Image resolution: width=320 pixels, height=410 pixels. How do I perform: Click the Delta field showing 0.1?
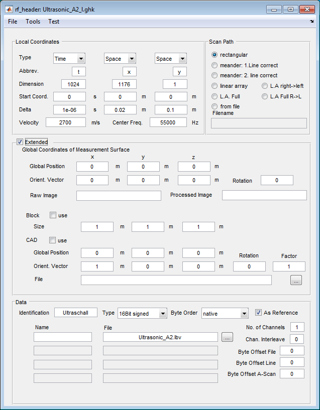tap(171, 110)
